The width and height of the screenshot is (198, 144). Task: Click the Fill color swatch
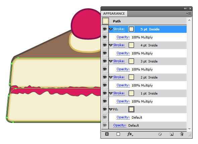tap(131, 109)
